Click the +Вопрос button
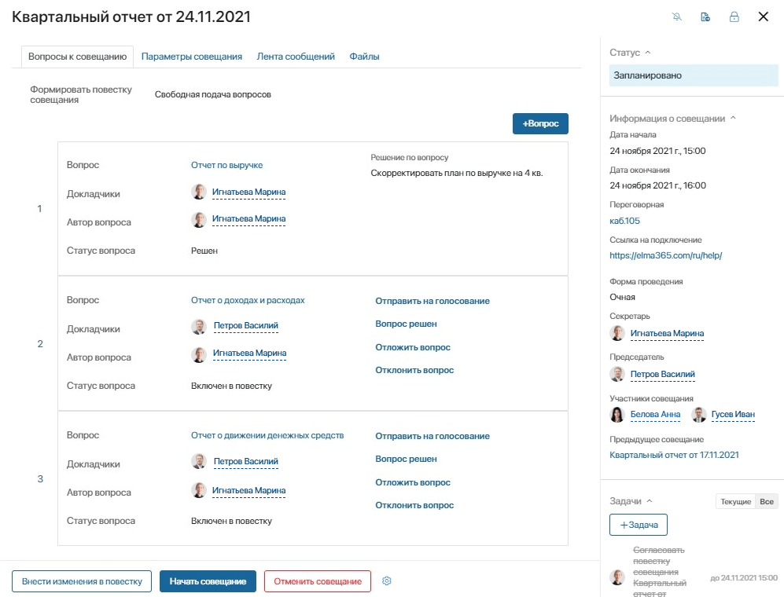The width and height of the screenshot is (784, 597). (540, 123)
